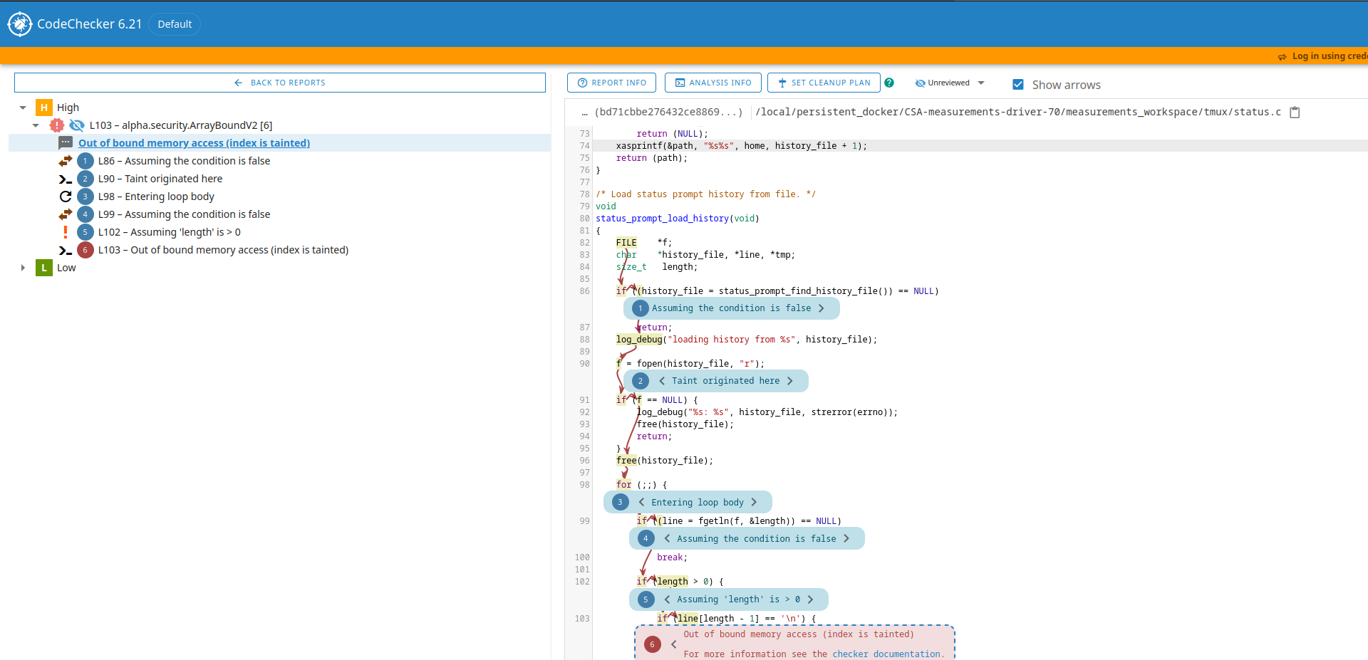Go to next step from bubble 4
This screenshot has width=1368, height=660.
point(846,539)
